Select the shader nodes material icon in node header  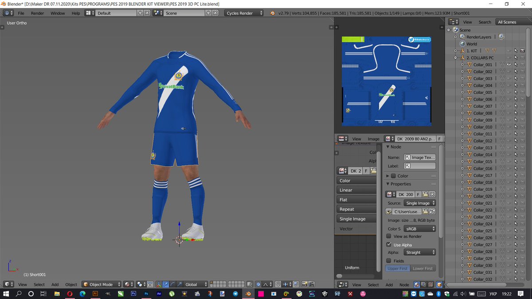tap(417, 285)
